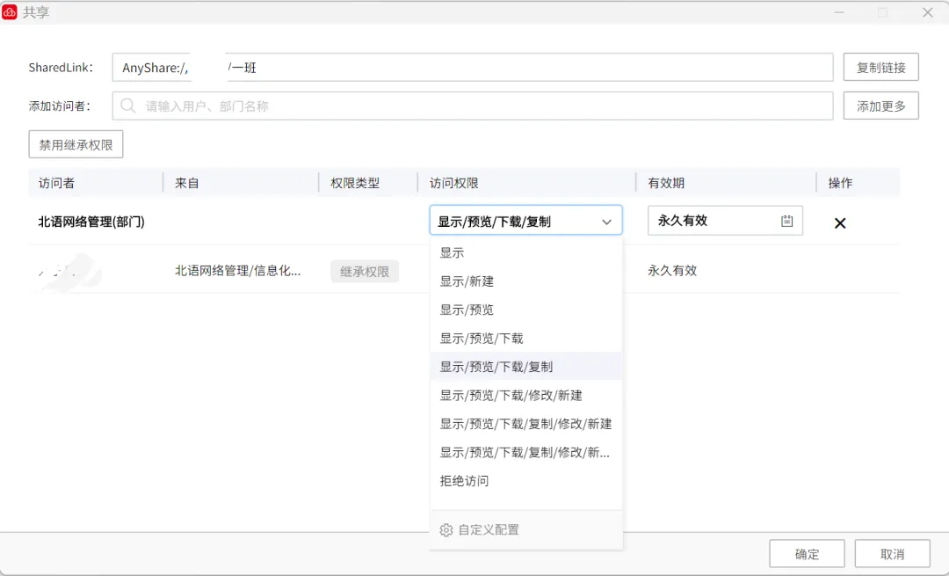The image size is (949, 576).
Task: Pick highlighted 显示/预览/下载/复制 list option
Action: pyautogui.click(x=526, y=367)
